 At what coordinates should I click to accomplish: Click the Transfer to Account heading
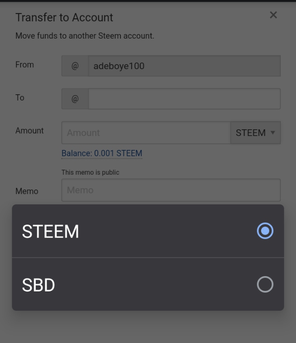[64, 18]
